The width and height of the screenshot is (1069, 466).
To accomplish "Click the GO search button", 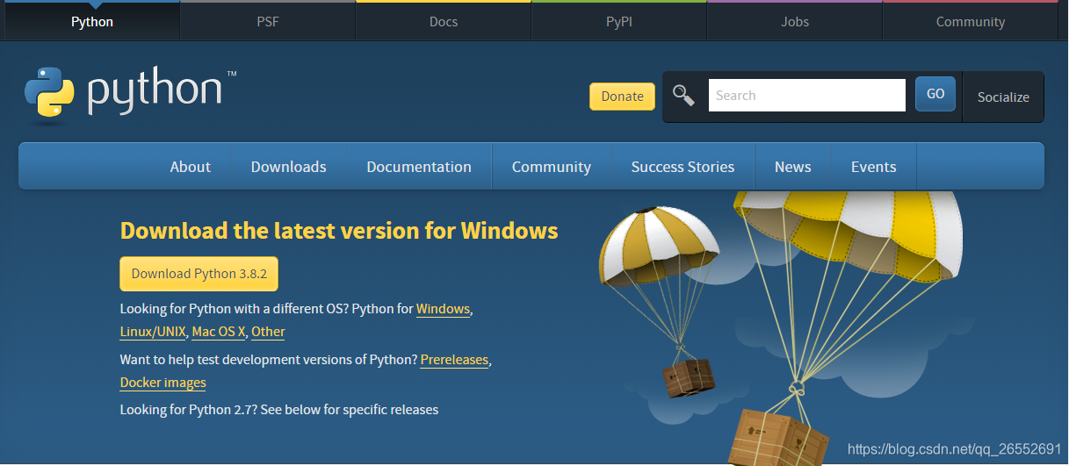I will [935, 94].
